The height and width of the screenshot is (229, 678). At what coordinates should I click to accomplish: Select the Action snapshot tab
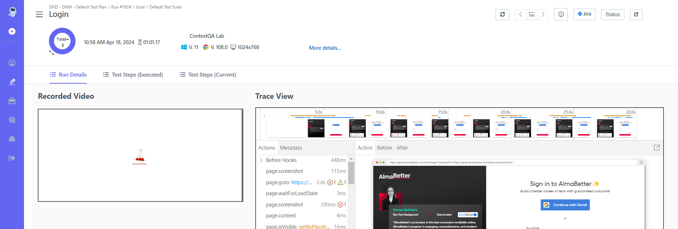coord(365,148)
